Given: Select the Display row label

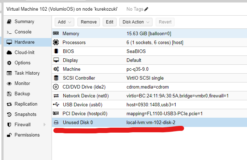Looking at the screenshot, I should pos(70,60).
